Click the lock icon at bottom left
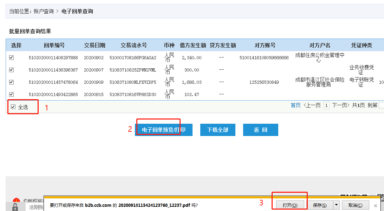Screen dimensions: 384x211 coord(15,207)
